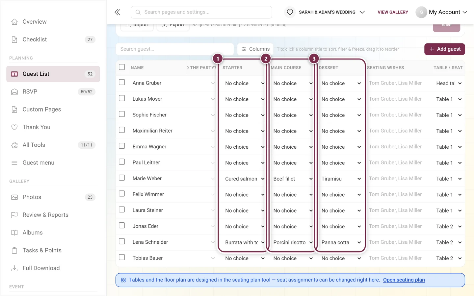Change Marie Weber's Tiramisu dessert choice
474x296 pixels.
[341, 179]
